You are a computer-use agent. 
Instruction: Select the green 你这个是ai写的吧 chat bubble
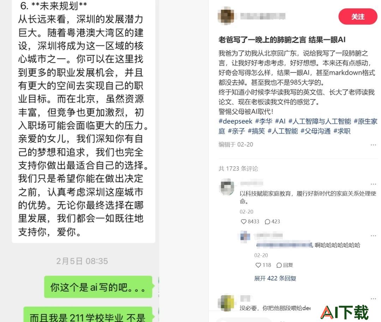click(98, 287)
